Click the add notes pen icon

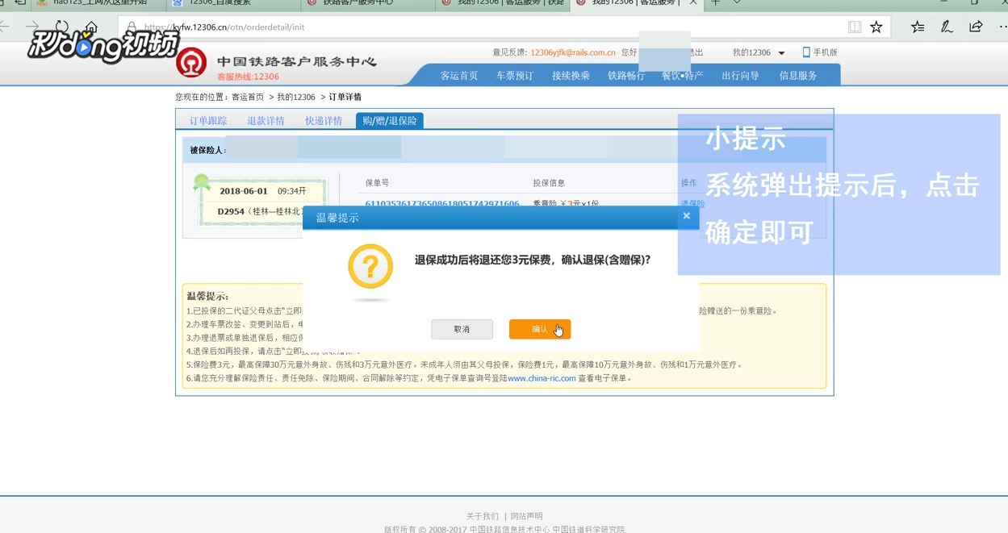click(947, 27)
